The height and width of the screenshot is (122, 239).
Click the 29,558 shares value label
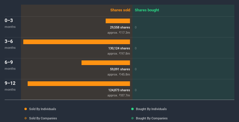pyautogui.click(x=120, y=27)
